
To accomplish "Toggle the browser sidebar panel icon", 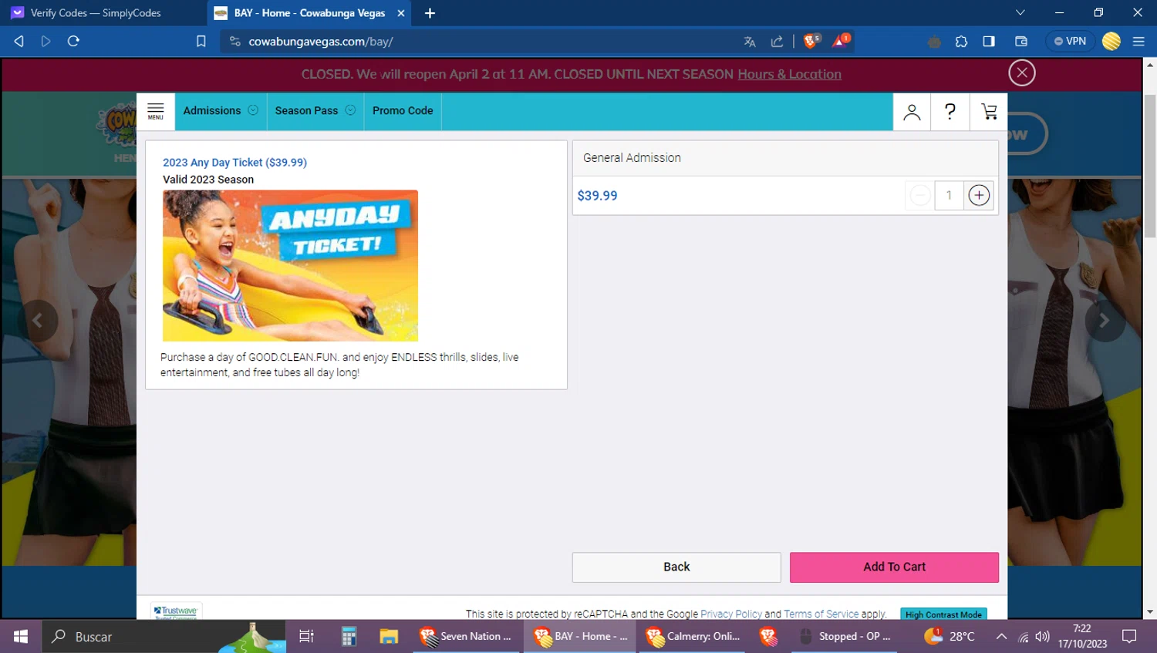I will (989, 42).
